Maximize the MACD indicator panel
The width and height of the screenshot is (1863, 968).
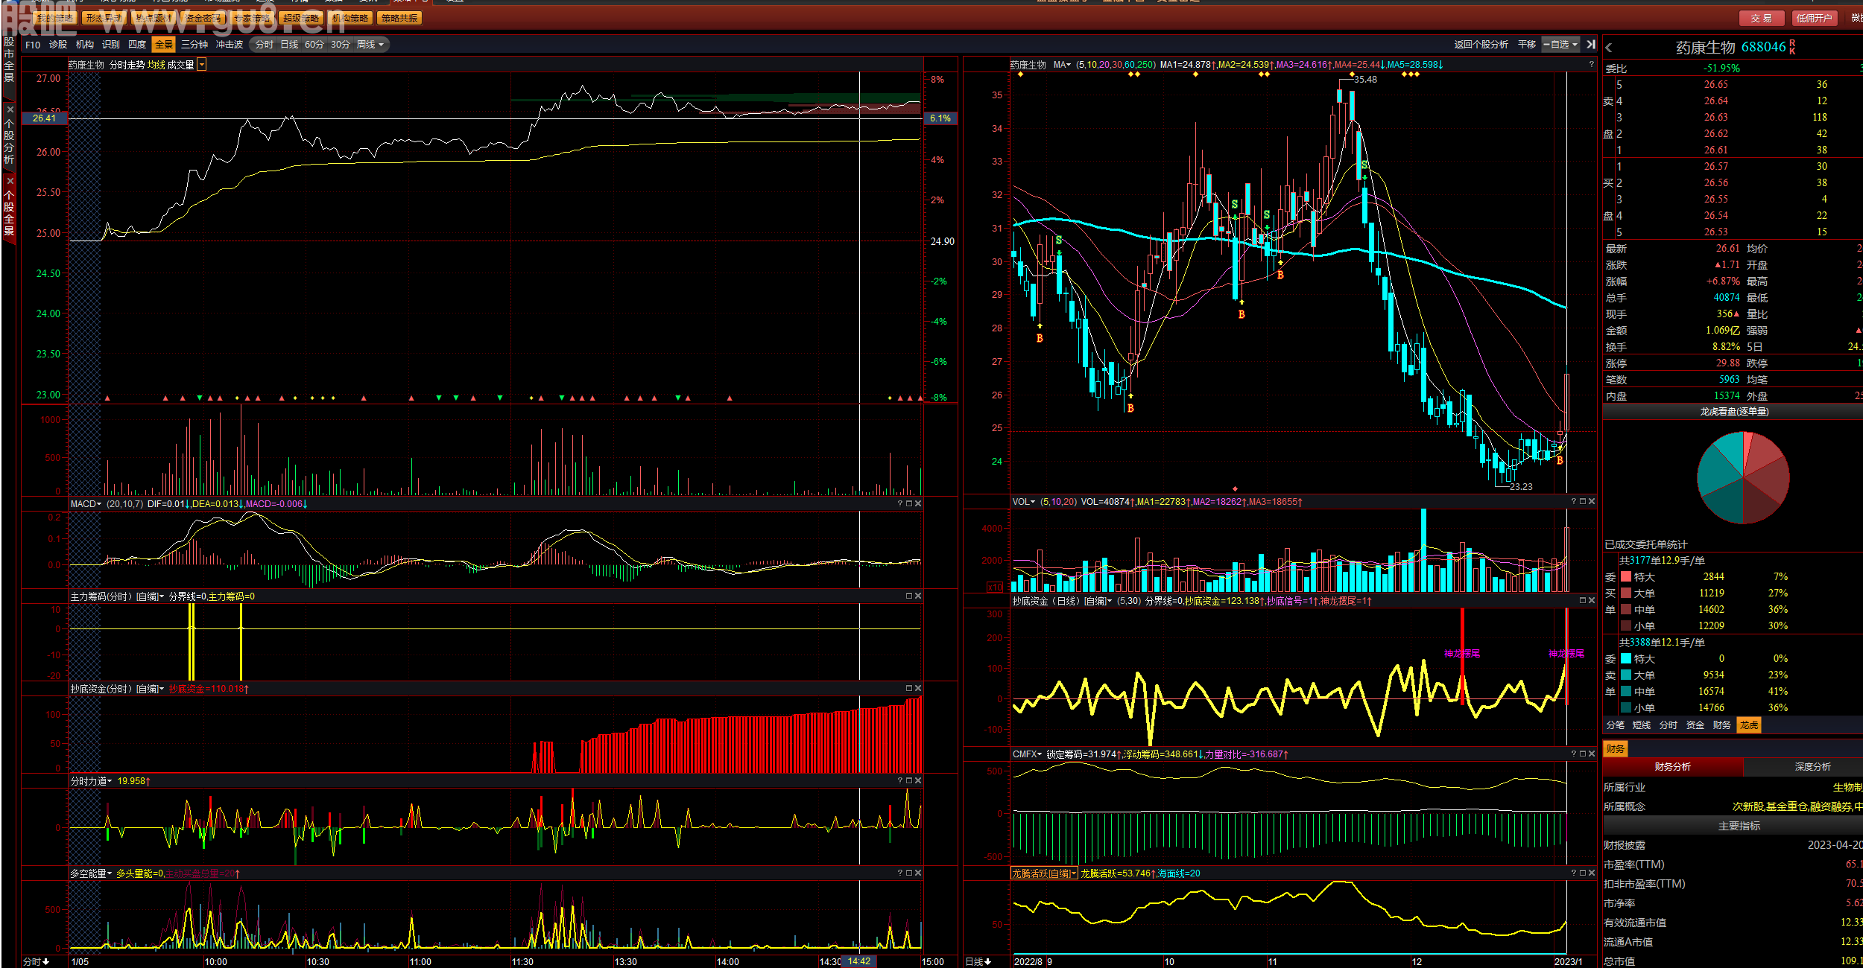909,504
